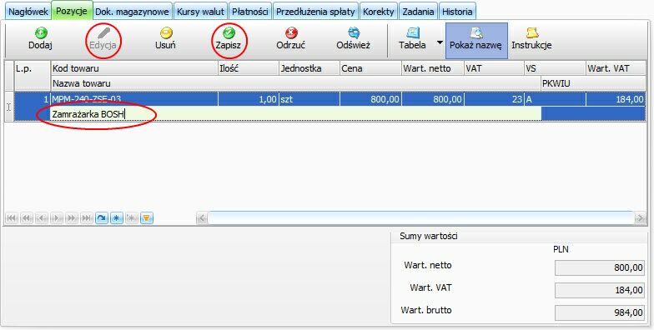Click the Ilość column header

pyautogui.click(x=249, y=68)
